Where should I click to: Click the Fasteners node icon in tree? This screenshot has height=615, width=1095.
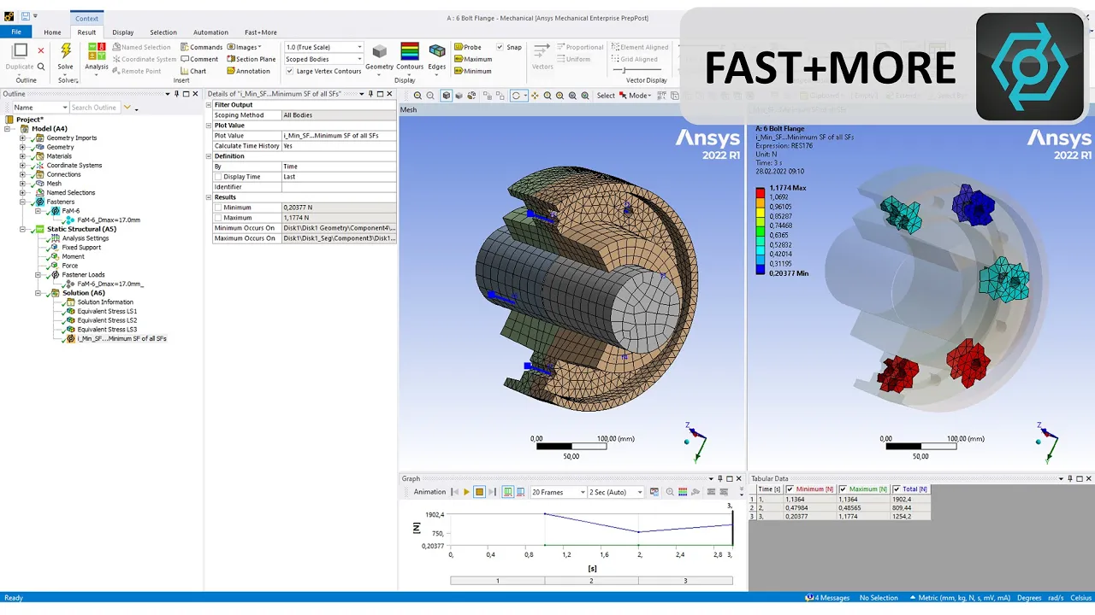pyautogui.click(x=39, y=202)
